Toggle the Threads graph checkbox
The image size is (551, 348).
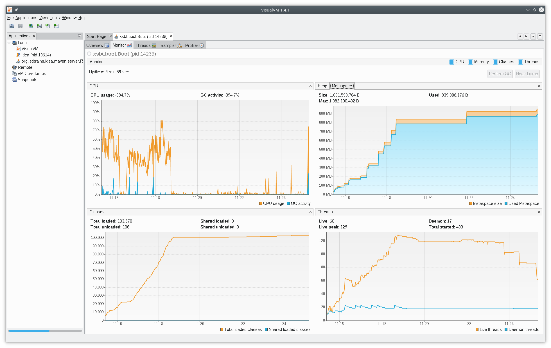click(x=521, y=62)
